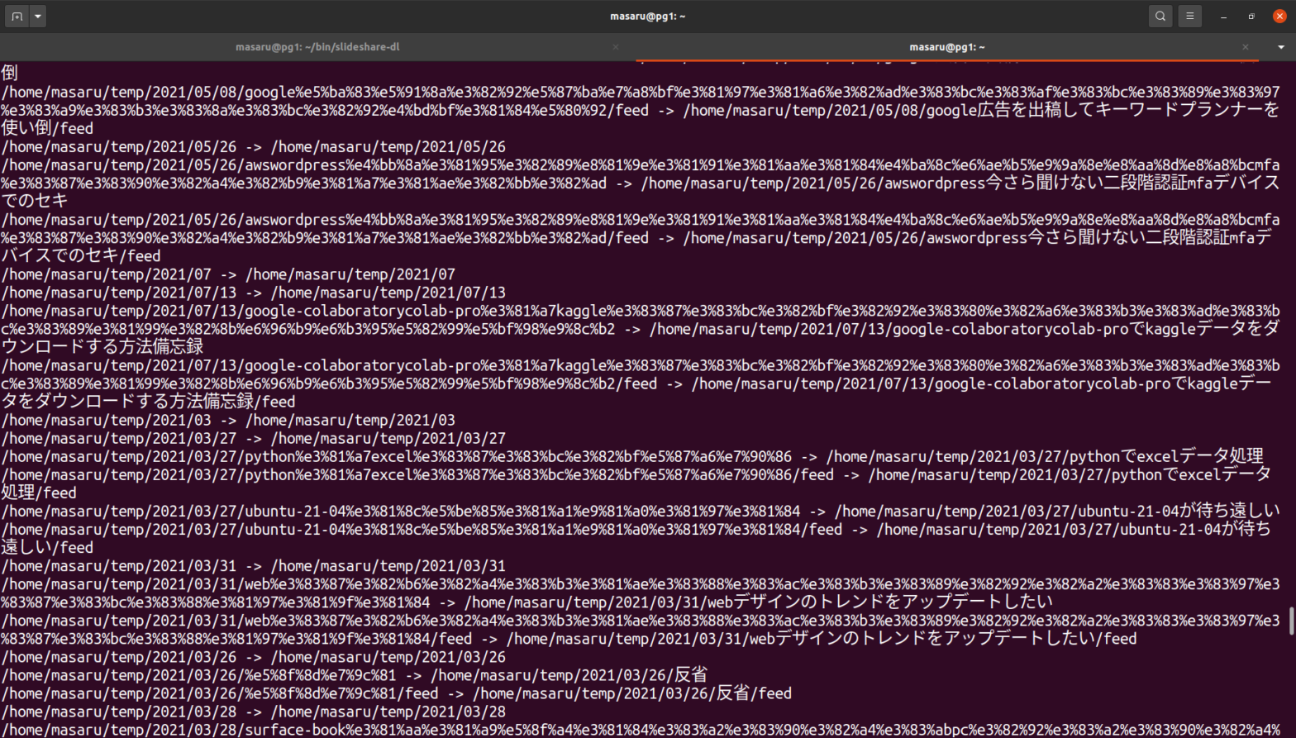The image size is (1296, 738).
Task: Open a new terminal tab
Action: [17, 16]
